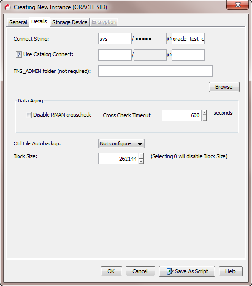Decrease Block Size with down arrow
The image size is (252, 286).
pyautogui.click(x=141, y=162)
